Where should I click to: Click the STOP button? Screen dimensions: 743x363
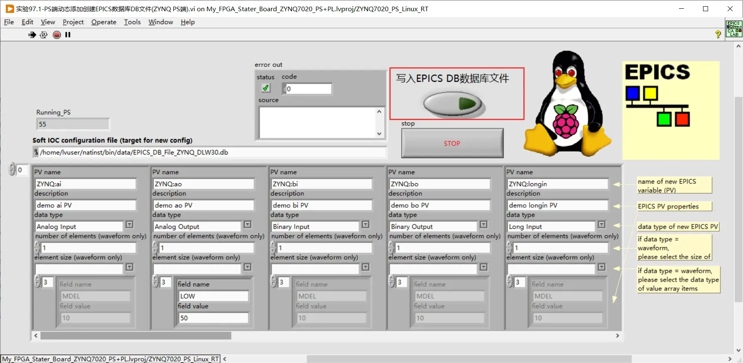452,143
